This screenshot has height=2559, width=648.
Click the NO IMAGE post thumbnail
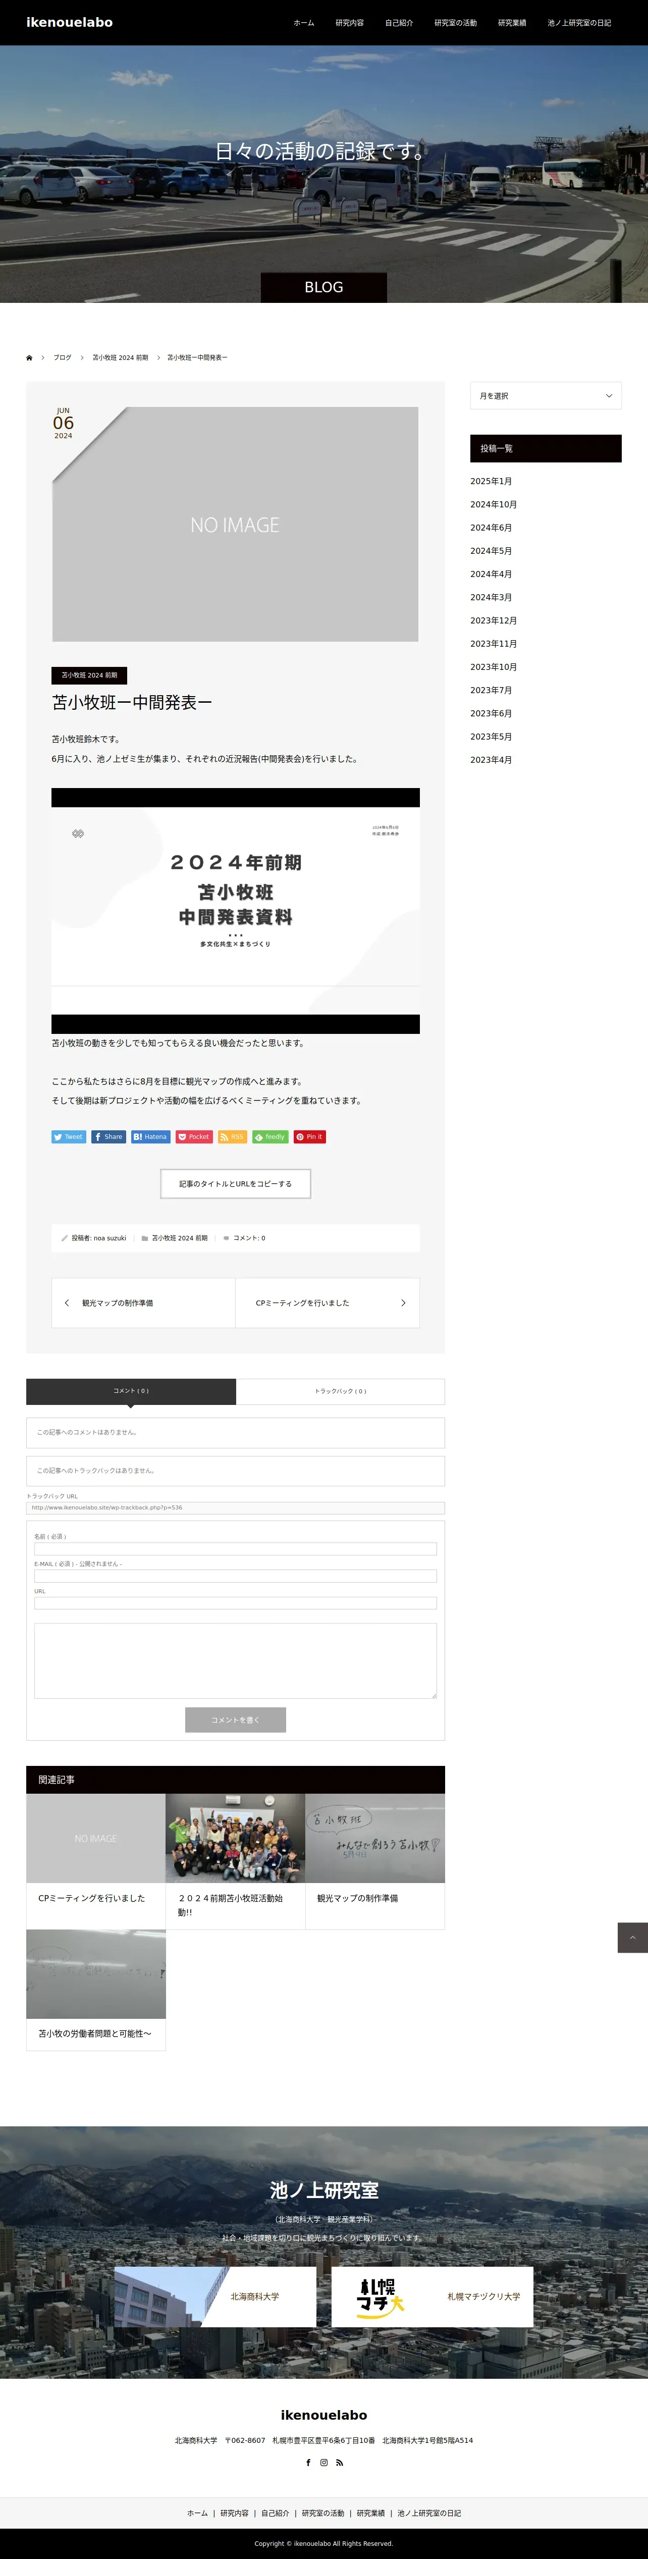pyautogui.click(x=235, y=524)
